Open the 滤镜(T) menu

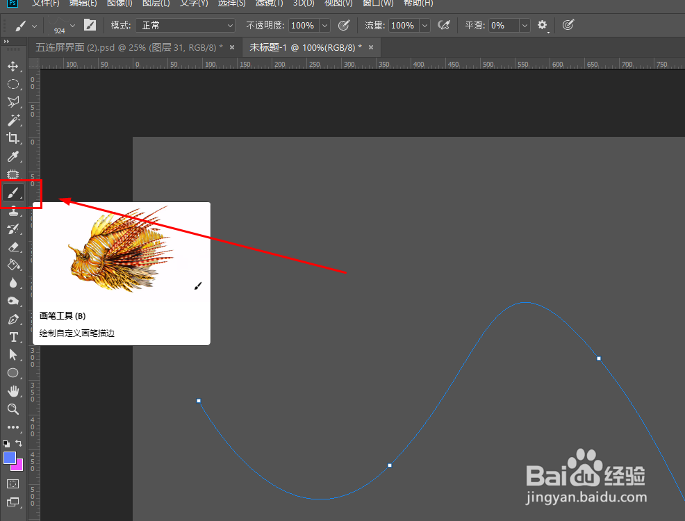269,3
